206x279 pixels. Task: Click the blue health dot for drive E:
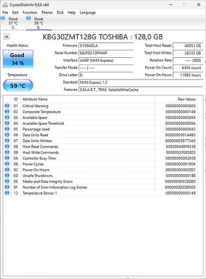pos(29,18)
